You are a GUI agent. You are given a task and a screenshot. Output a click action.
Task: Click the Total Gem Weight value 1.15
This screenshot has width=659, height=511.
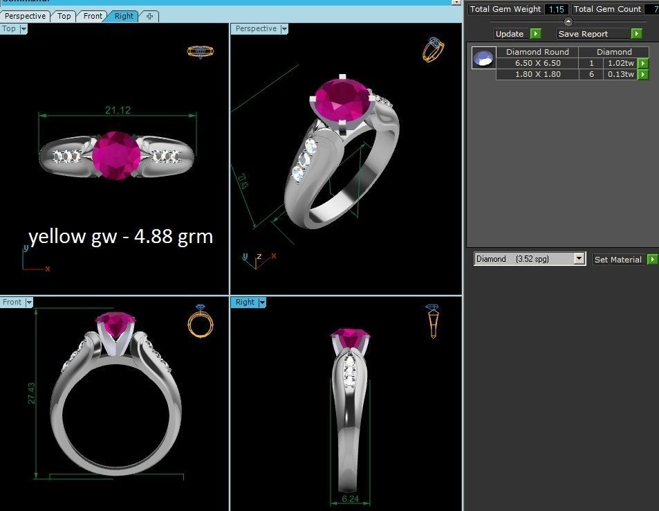[x=557, y=9]
